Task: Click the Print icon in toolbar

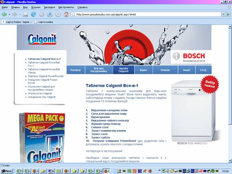Action: pos(25,14)
